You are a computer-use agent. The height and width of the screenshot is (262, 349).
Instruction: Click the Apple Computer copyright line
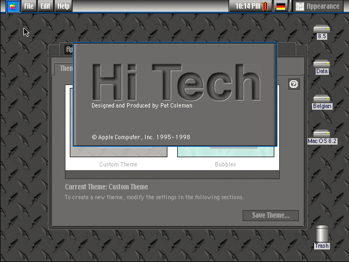tap(141, 137)
